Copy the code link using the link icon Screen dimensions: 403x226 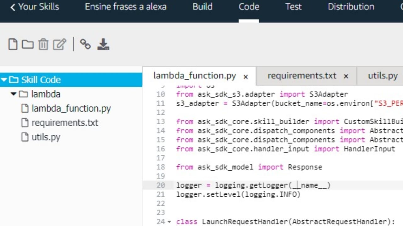coord(85,44)
